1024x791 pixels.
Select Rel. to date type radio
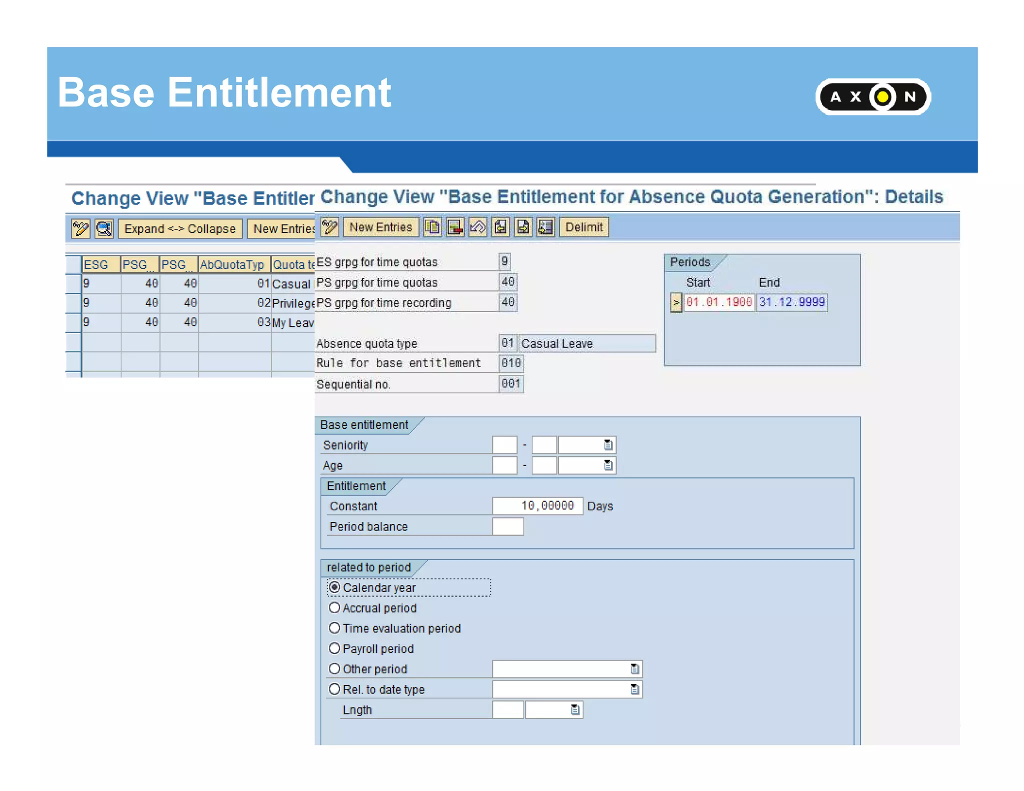pos(334,689)
